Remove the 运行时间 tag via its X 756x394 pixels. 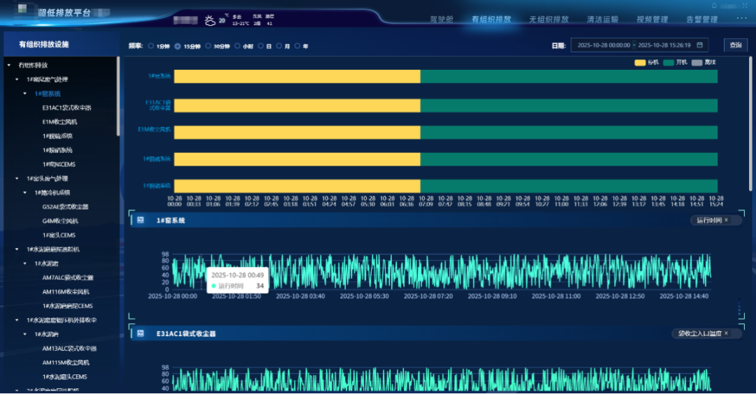[x=726, y=221]
